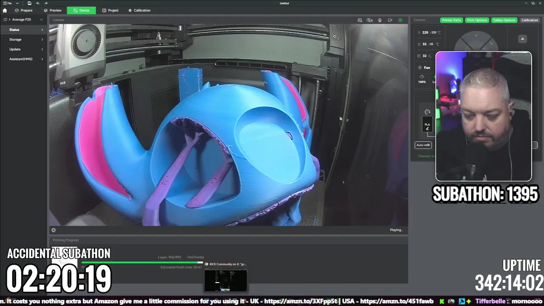Open the Assistant(HMS) section
The width and height of the screenshot is (544, 306).
click(23, 59)
